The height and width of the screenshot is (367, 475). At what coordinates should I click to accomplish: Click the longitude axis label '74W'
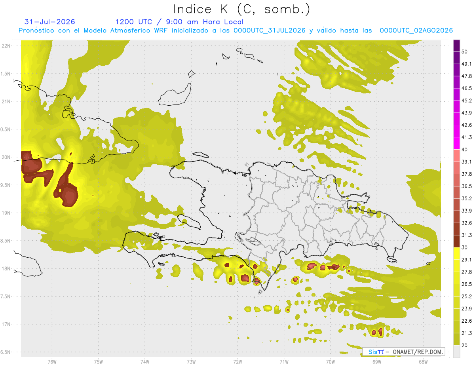145,361
